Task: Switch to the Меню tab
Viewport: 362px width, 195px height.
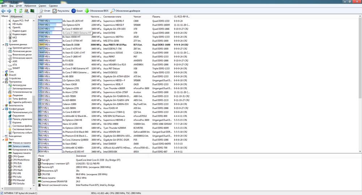Action: click(5, 16)
